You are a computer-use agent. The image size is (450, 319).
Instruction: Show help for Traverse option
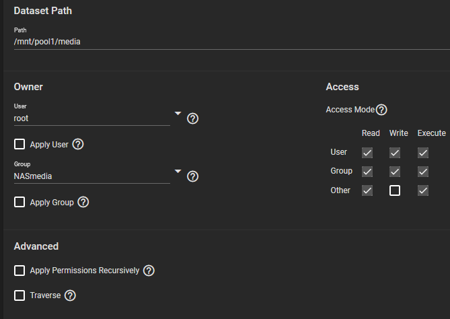click(70, 295)
